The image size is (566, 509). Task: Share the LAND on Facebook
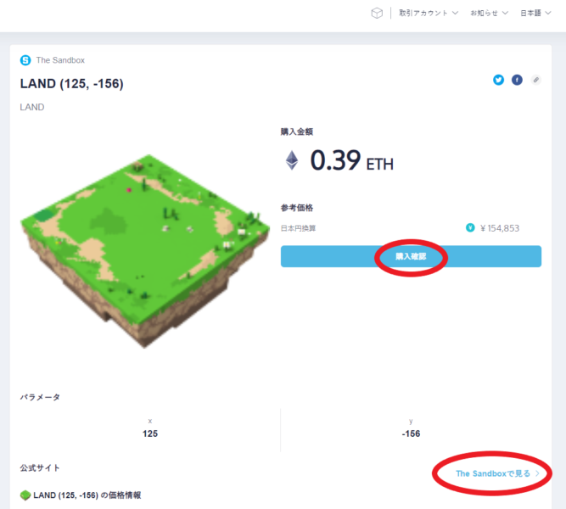[x=517, y=80]
